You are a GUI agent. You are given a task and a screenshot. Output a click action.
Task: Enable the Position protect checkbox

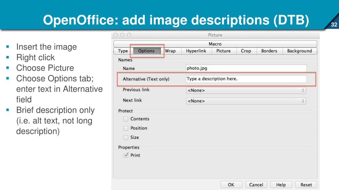(126, 128)
